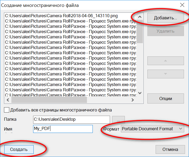This screenshot has width=189, height=157.
Task: Select the 2018-04-06_143110.png file entry
Action: 61,16
